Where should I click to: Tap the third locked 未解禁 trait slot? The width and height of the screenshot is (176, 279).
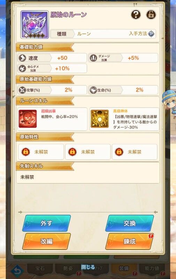[x=135, y=152]
